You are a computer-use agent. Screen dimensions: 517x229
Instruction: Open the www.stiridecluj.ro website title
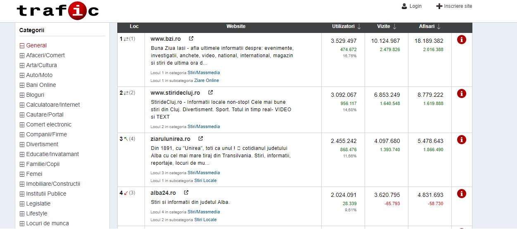tap(175, 93)
